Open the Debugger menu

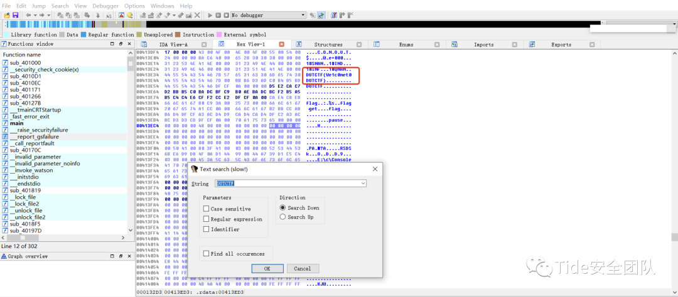click(105, 6)
